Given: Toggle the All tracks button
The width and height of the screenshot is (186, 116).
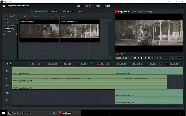Looking at the screenshot, I should point(7,106).
